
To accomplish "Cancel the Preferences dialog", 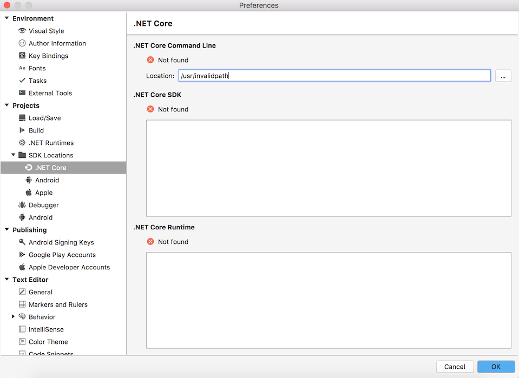I will [455, 367].
